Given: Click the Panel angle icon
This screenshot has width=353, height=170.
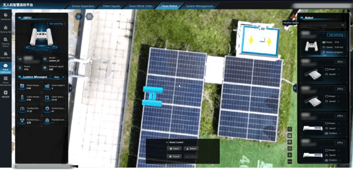Looking at the screenshot, I should point(47,86).
